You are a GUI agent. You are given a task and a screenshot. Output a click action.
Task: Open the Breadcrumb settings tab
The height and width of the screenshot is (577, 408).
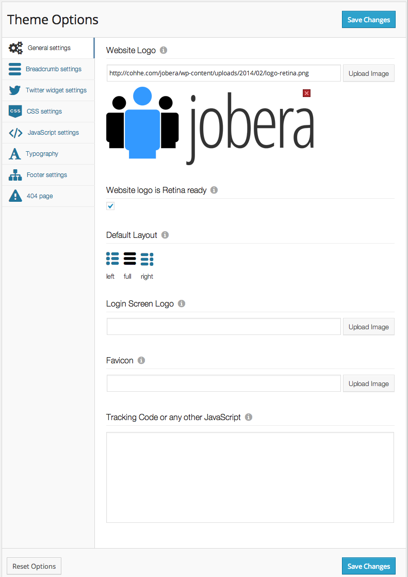[53, 69]
